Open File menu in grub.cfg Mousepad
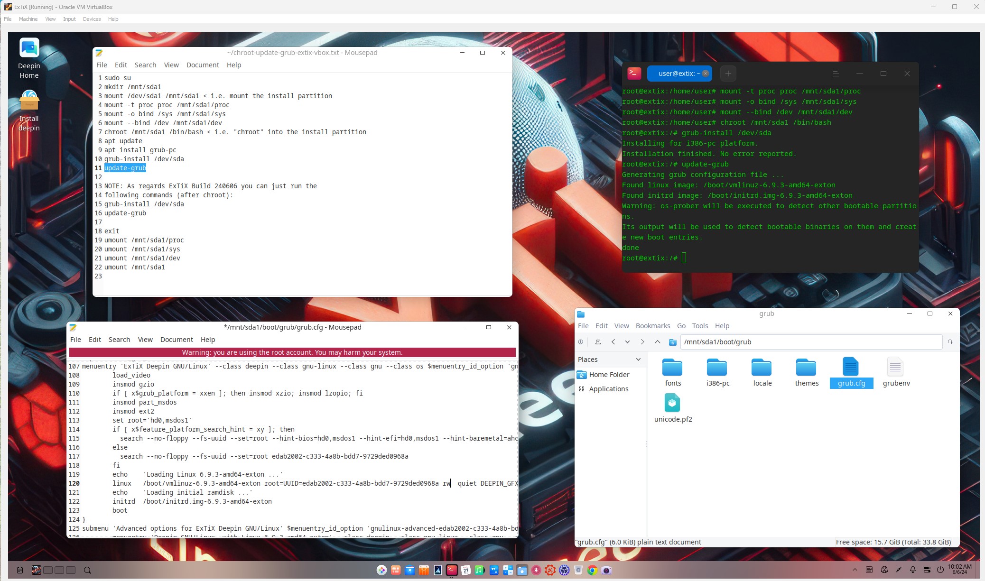985x581 pixels. tap(75, 340)
